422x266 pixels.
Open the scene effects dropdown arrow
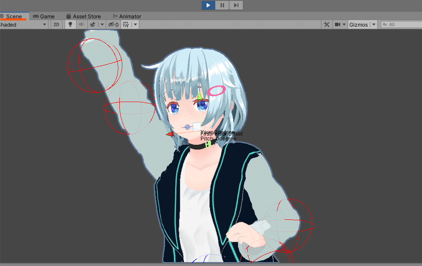pos(102,24)
